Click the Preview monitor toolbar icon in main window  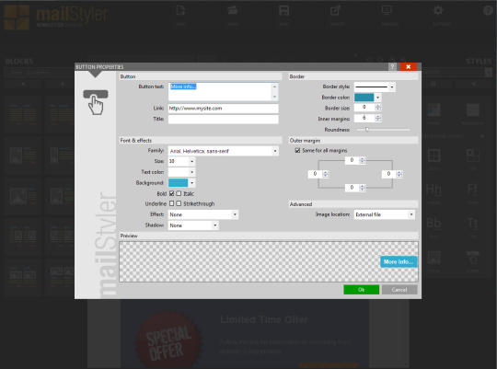(387, 11)
